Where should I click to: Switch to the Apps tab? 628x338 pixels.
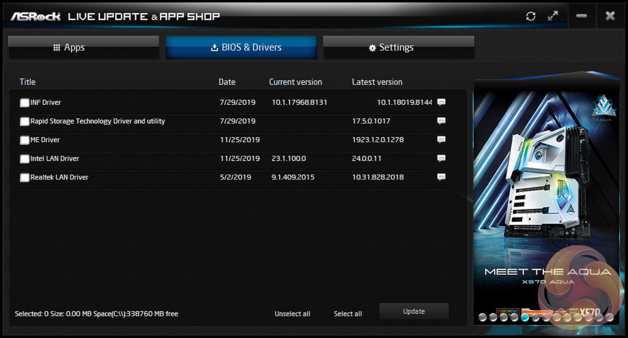84,47
